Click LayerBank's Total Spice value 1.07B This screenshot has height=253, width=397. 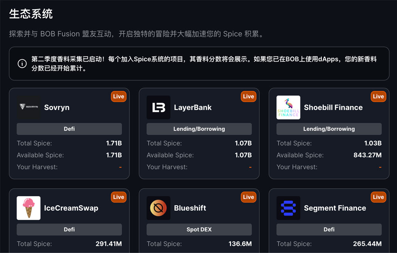(243, 143)
